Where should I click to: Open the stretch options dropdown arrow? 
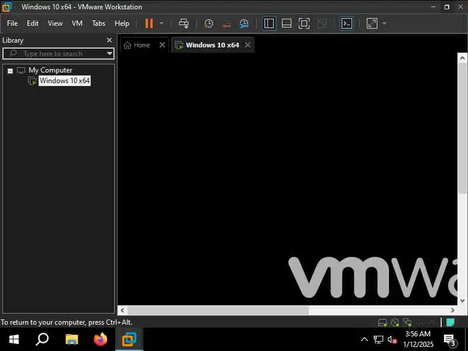coord(384,23)
